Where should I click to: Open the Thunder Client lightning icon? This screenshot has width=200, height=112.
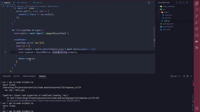click(x=197, y=48)
